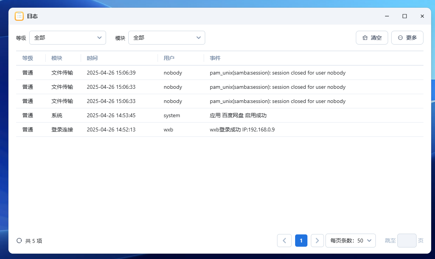Click the 文件传输 cell in 15:06:39 row

click(62, 73)
